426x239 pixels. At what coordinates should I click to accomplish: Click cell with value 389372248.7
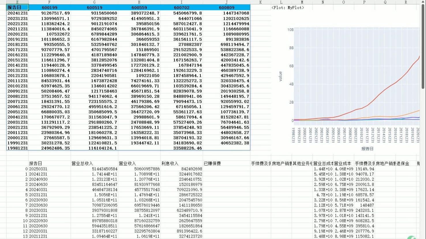(x=139, y=13)
